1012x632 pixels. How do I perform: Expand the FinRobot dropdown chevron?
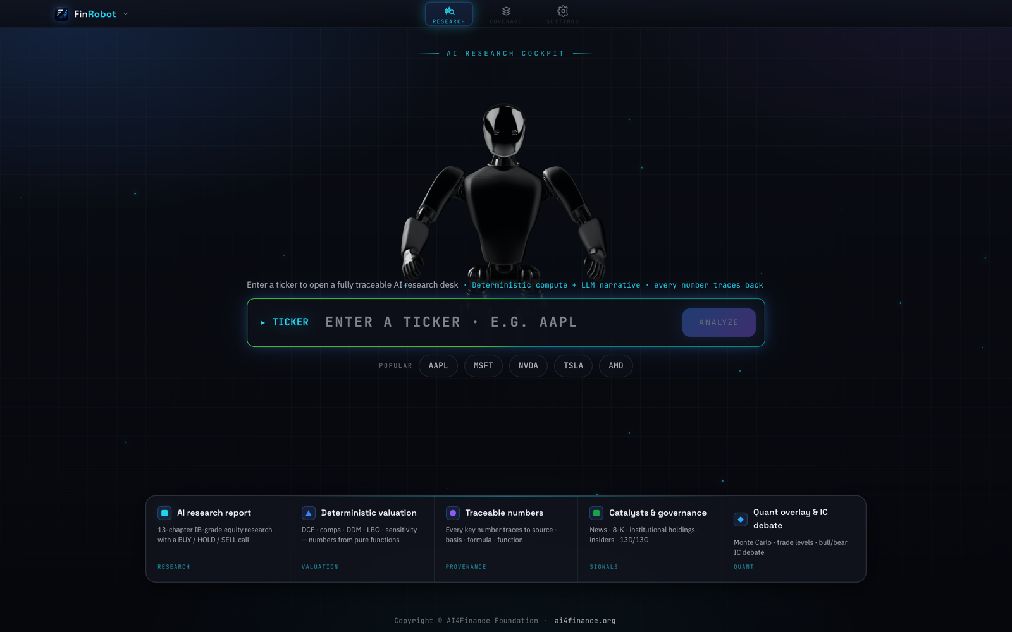coord(125,14)
